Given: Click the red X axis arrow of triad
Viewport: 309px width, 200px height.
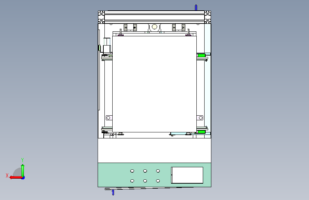Looking at the screenshot, I should coord(15,178).
